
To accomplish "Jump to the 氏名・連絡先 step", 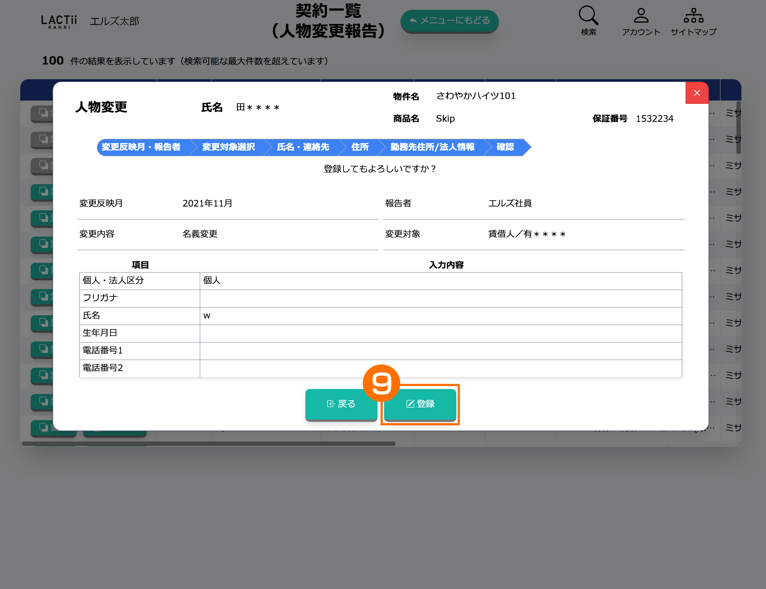I will 303,147.
